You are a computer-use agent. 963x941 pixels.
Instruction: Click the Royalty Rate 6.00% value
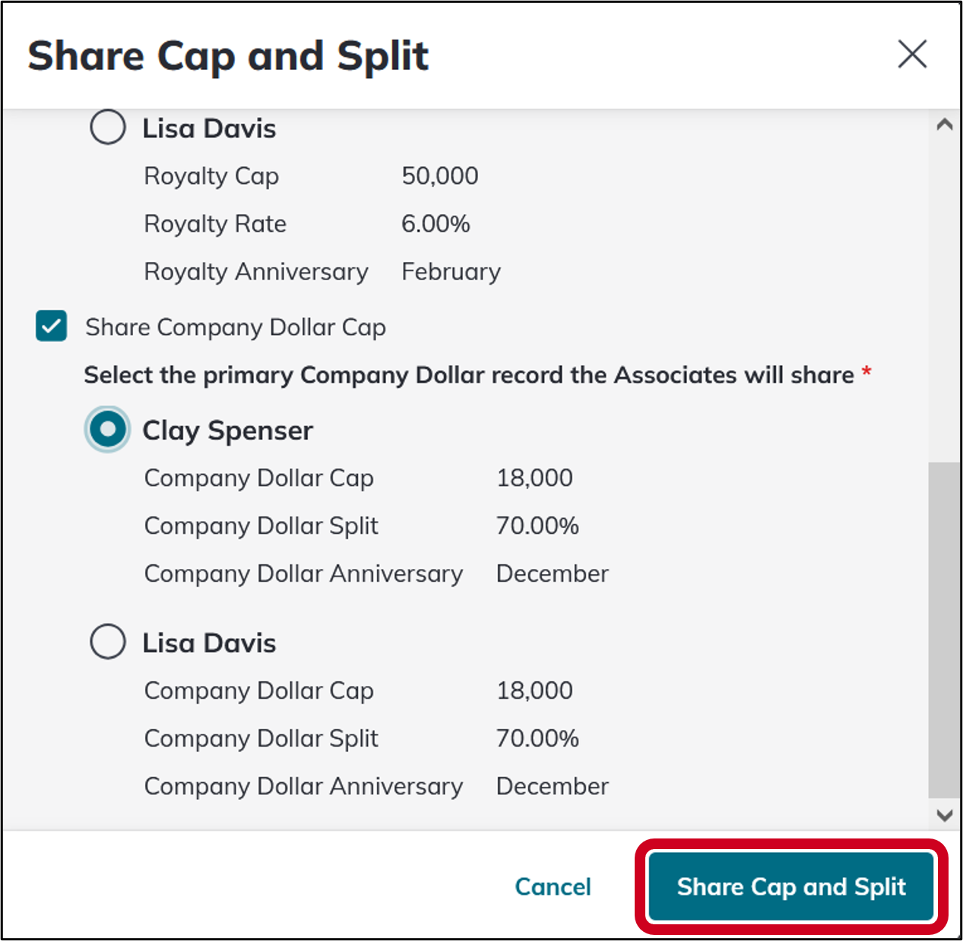coord(436,223)
